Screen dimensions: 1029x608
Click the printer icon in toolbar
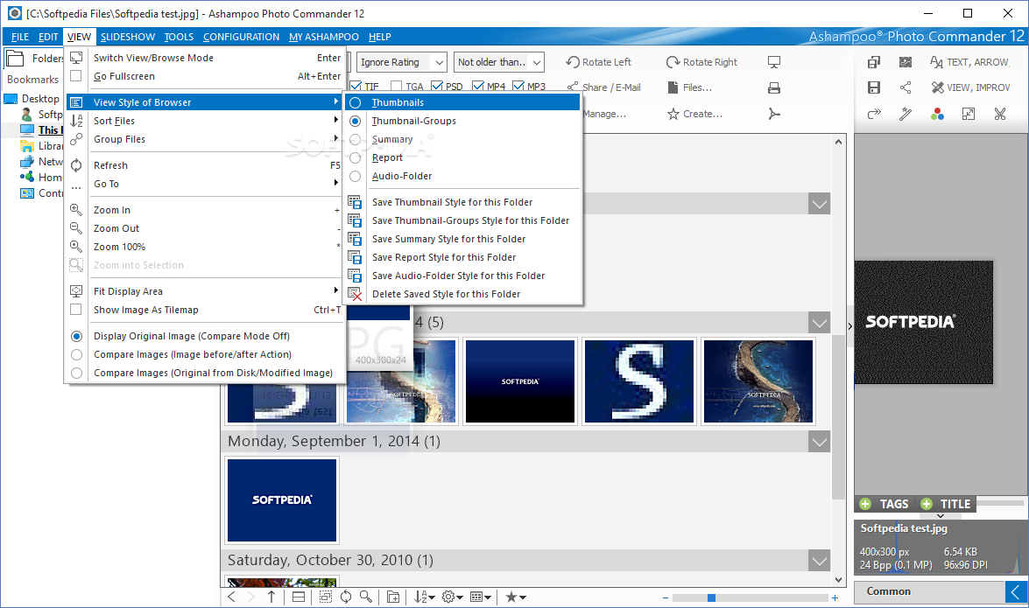(x=773, y=87)
